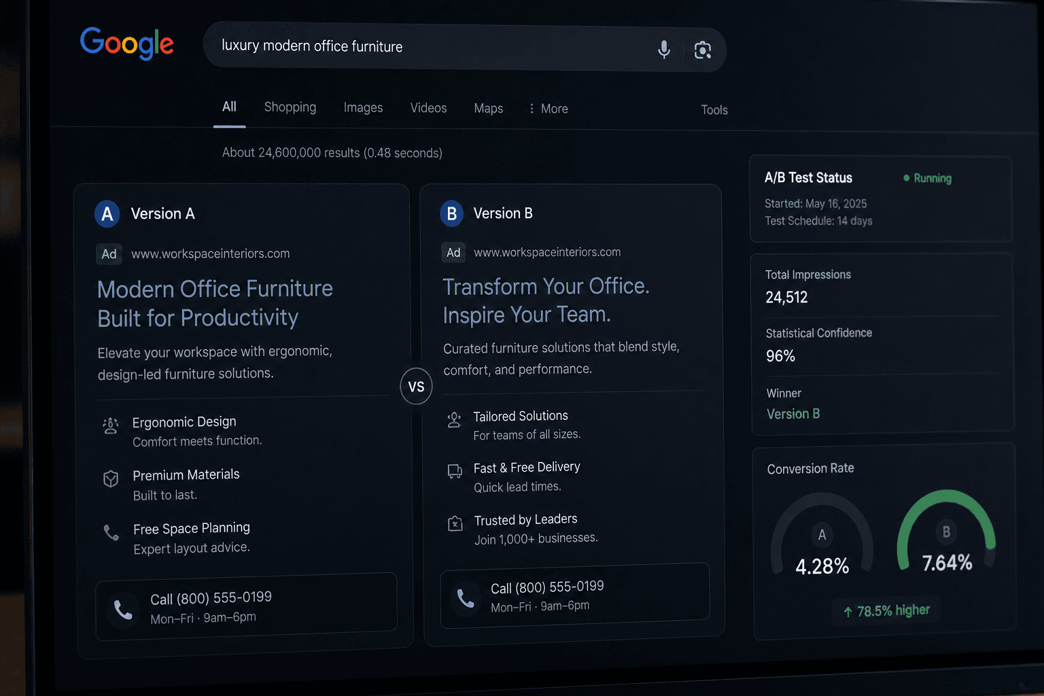This screenshot has height=696, width=1044.
Task: Click the VS circle between versions
Action: click(x=417, y=387)
